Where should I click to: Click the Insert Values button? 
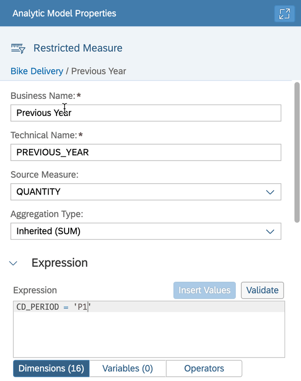tap(204, 290)
